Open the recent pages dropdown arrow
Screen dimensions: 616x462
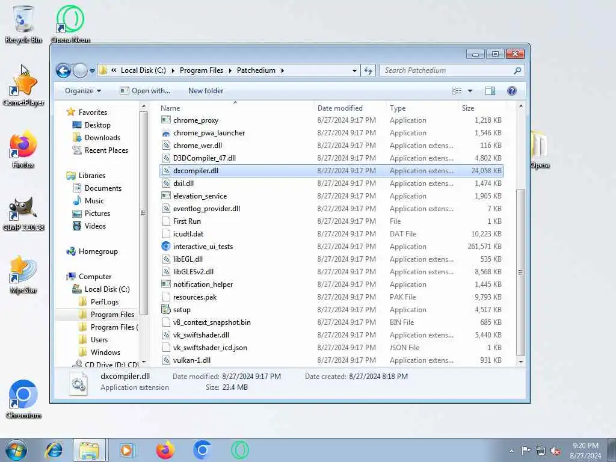(x=92, y=71)
